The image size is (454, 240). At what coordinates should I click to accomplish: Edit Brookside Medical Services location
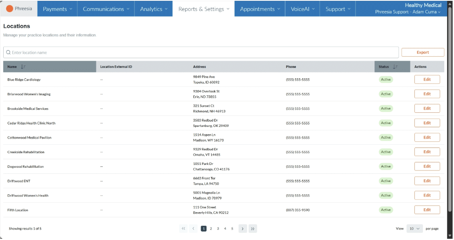pos(427,108)
